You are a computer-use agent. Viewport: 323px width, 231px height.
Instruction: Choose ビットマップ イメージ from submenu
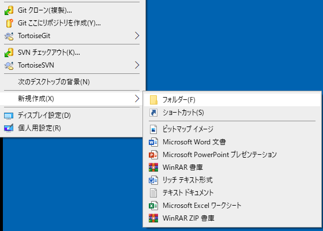click(232, 129)
